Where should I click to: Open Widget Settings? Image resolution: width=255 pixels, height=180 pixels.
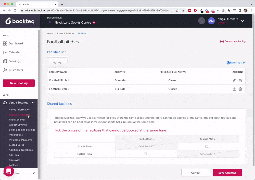pos(18,125)
